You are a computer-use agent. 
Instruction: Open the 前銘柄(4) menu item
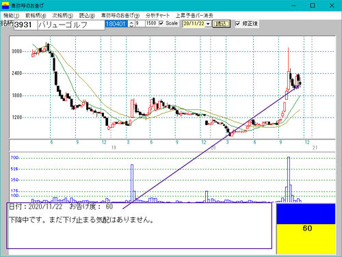point(36,16)
